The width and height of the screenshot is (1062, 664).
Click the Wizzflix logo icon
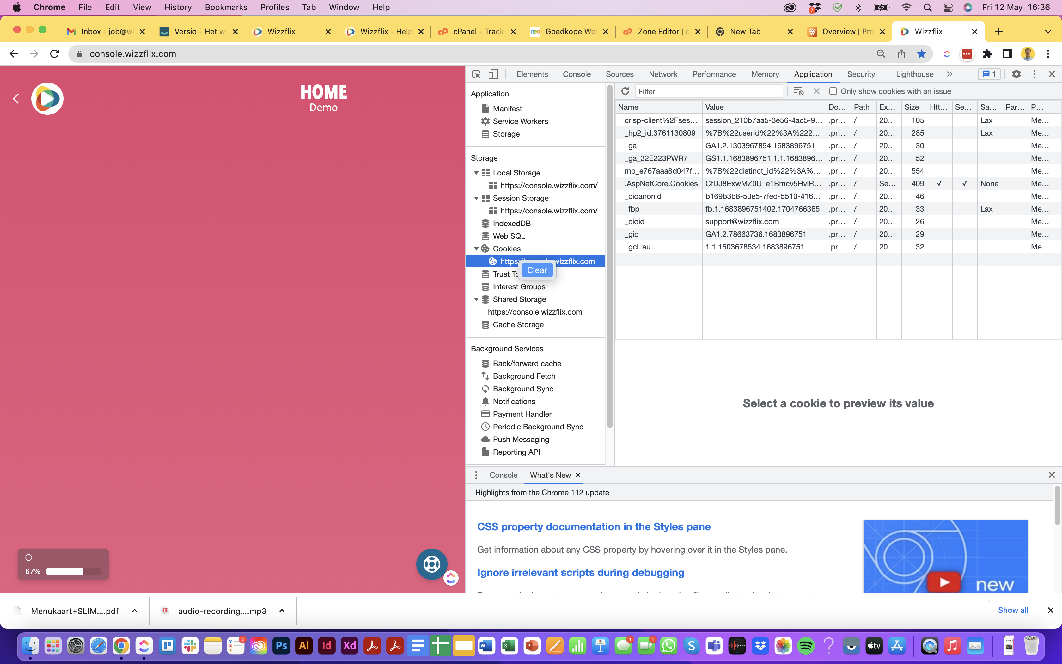[x=47, y=99]
